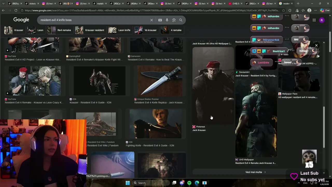Open Krauser vs Leon Crazy YouTube thumbnail
The image size is (332, 187).
(35, 81)
